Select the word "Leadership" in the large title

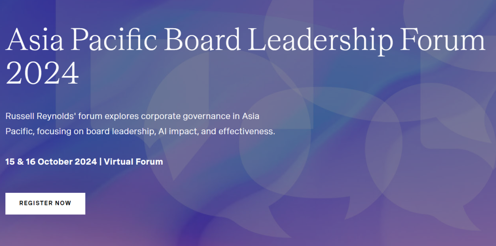pyautogui.click(x=320, y=41)
